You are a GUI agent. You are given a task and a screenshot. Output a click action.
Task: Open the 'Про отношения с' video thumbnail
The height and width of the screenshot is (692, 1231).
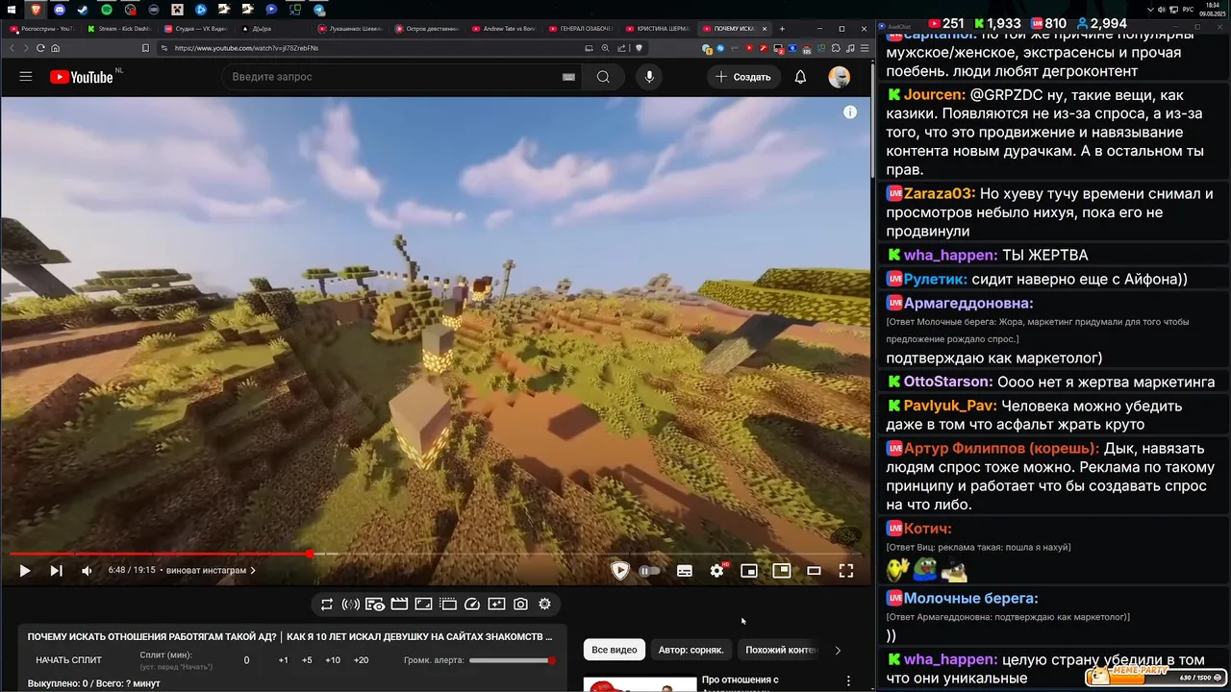point(640,685)
